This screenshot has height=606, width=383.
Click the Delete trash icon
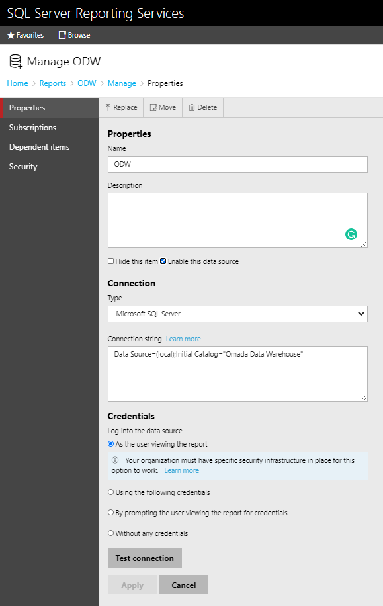point(192,107)
